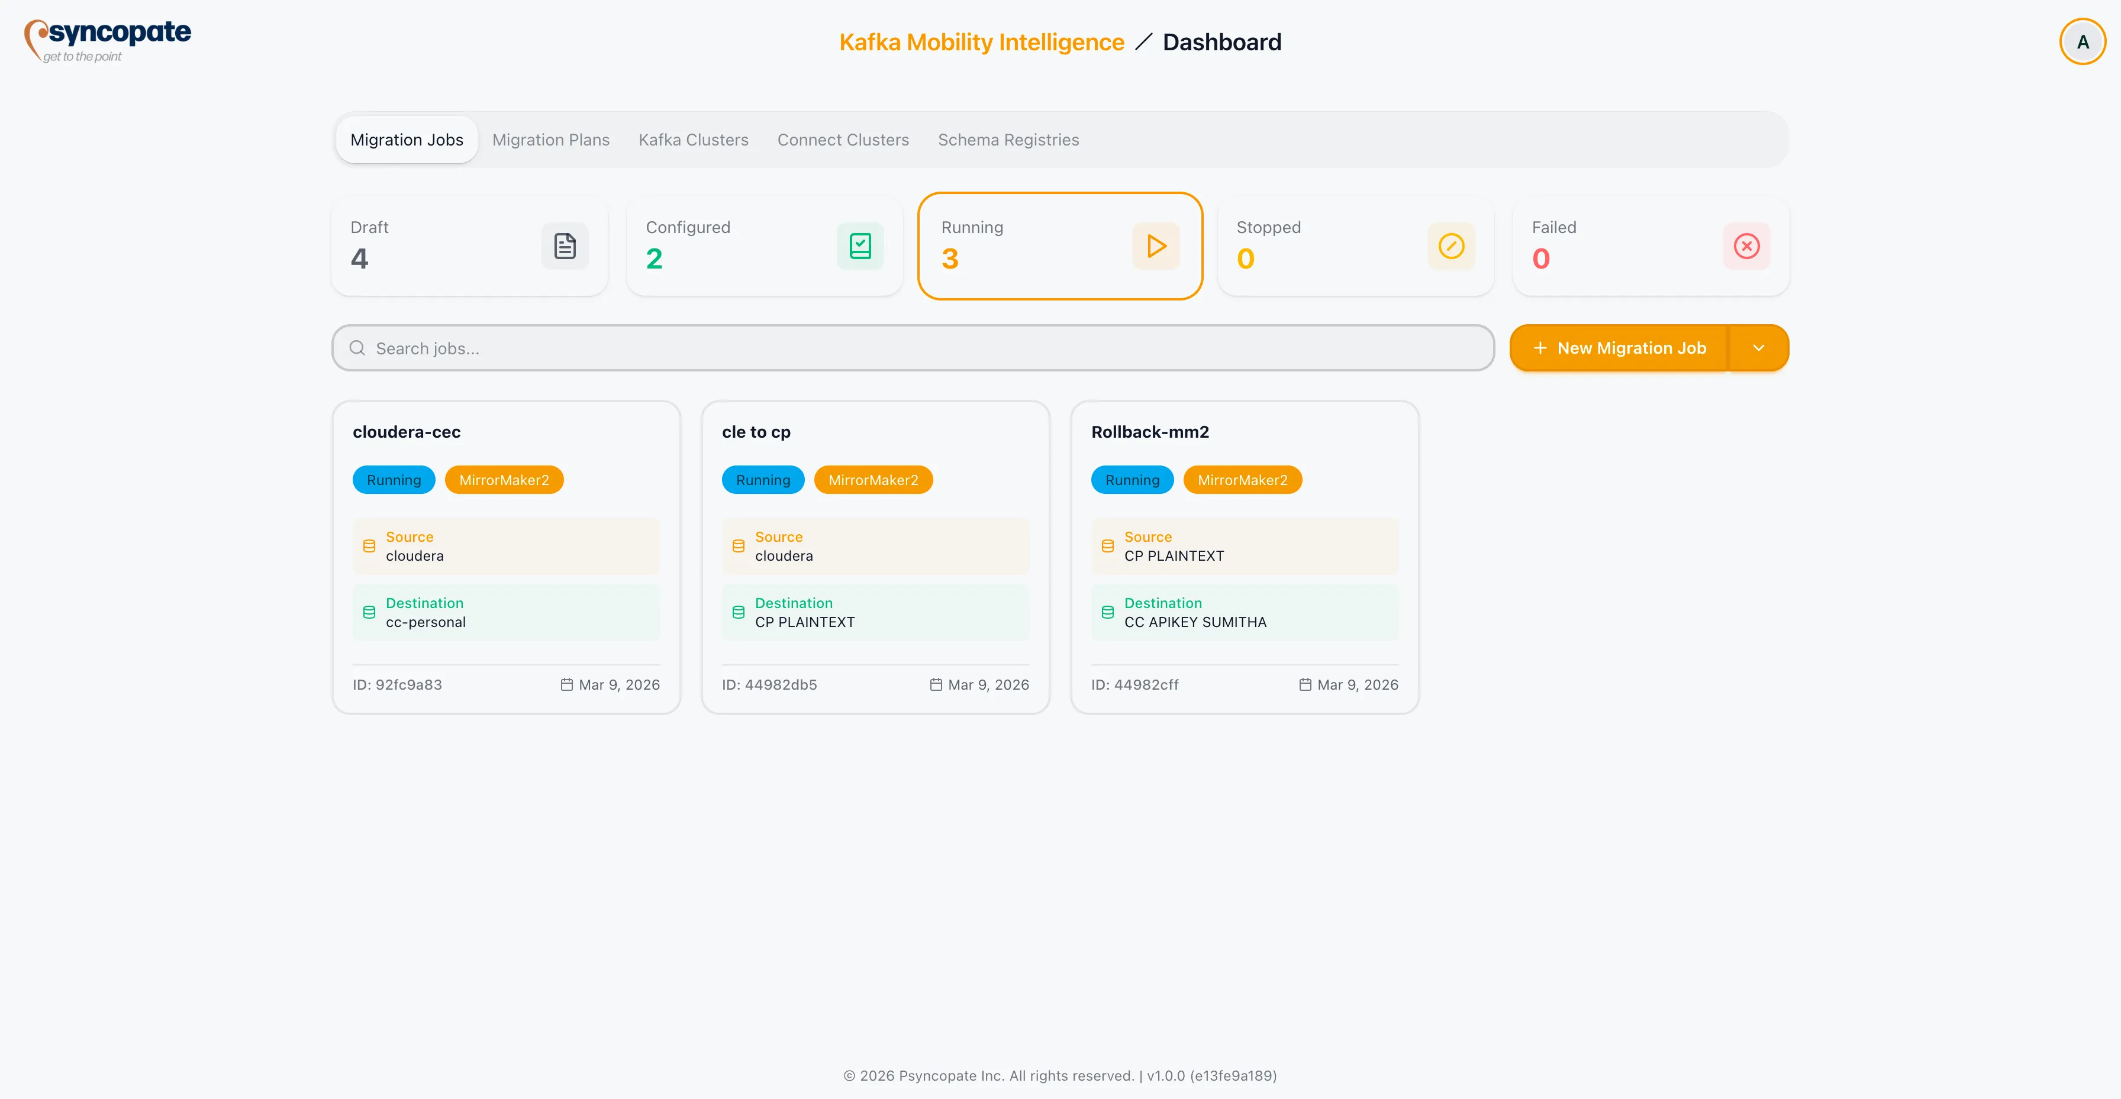Click the Configured status checkmark icon
This screenshot has height=1099, width=2121.
coord(860,245)
